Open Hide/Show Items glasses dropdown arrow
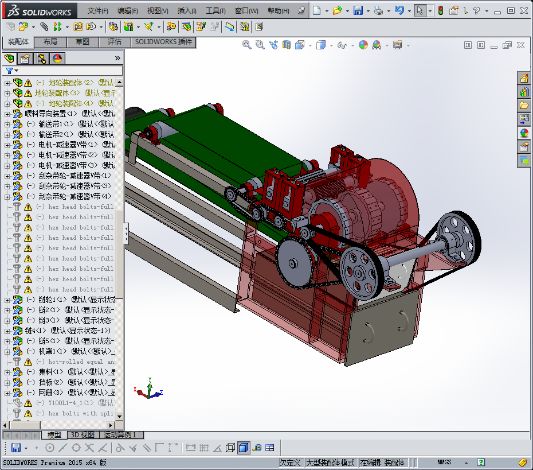533x470 pixels. 352,45
